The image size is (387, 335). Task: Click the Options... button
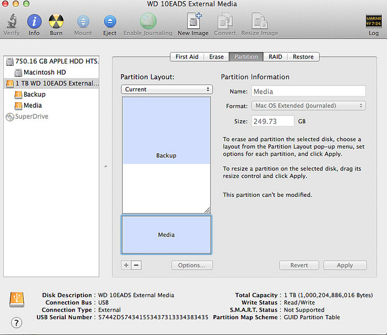point(192,266)
